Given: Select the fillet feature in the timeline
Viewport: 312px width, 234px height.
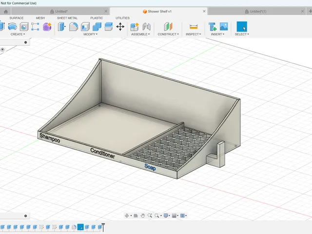Looking at the screenshot, I should [74, 227].
